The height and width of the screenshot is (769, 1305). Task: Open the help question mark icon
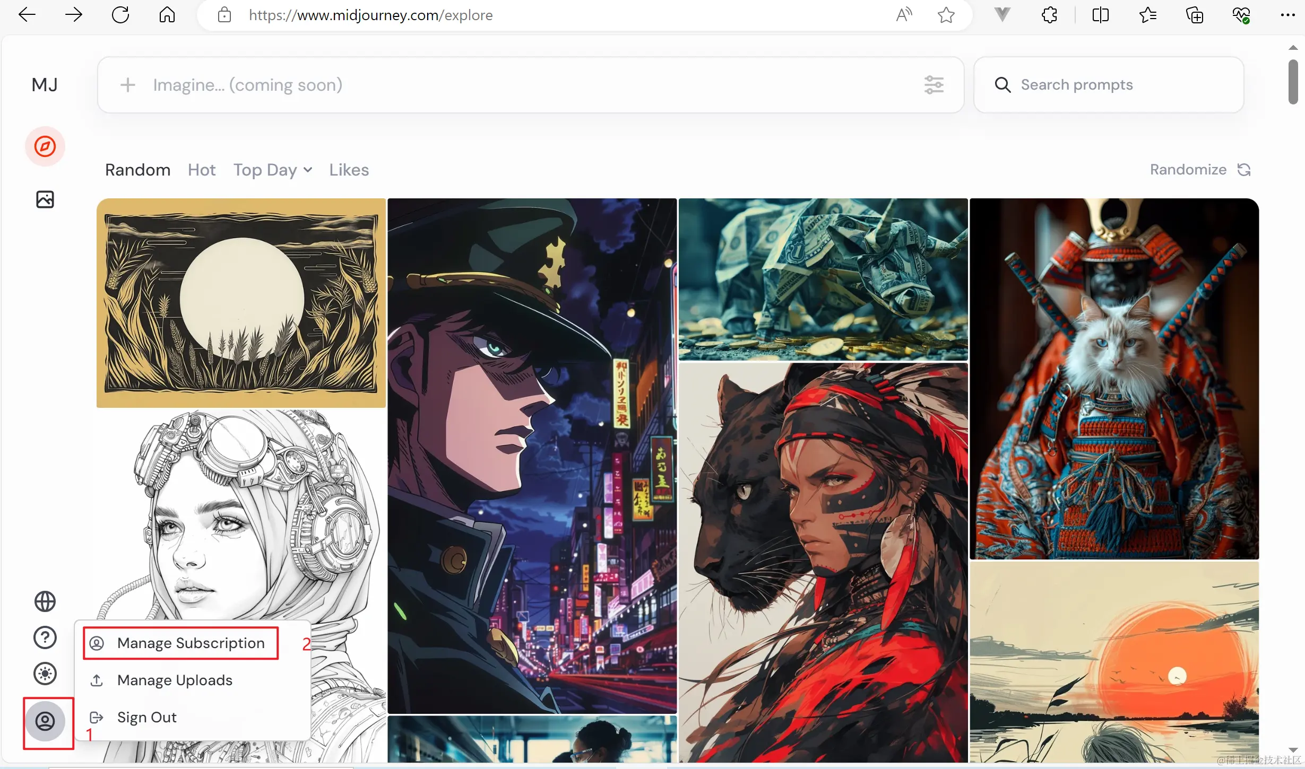(x=45, y=637)
